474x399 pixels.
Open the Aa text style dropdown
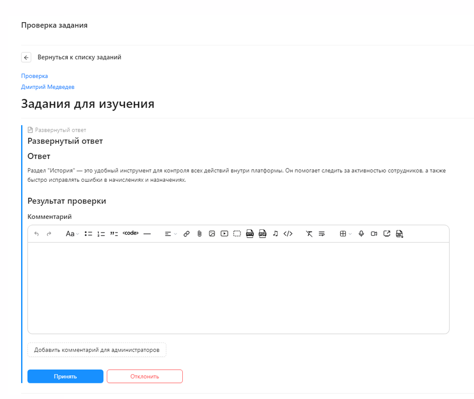pos(72,234)
